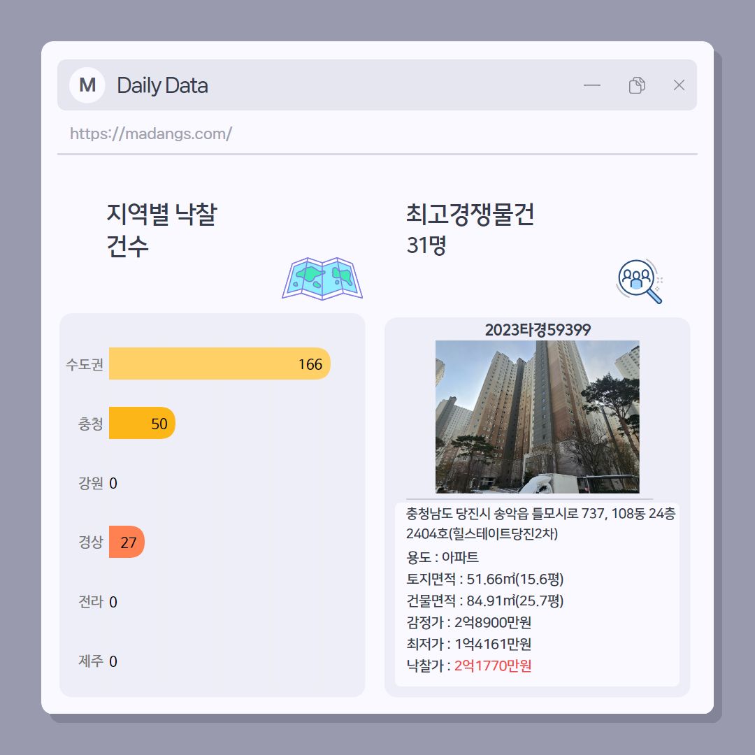Click the 지역별 낙찰 건수 heading
The height and width of the screenshot is (755, 755).
(161, 230)
